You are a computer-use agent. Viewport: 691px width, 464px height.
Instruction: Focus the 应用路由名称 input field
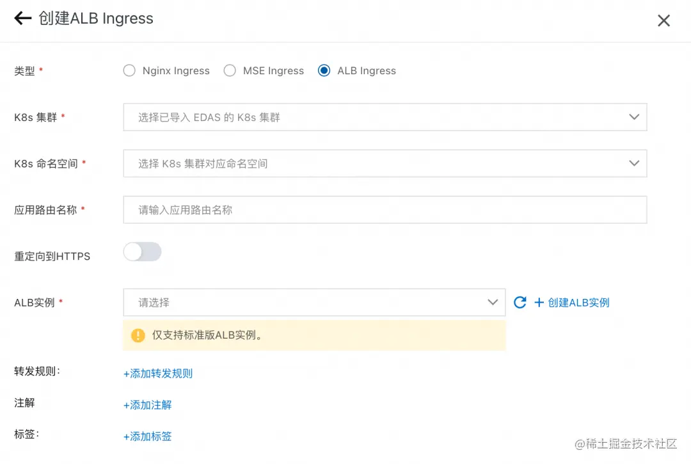[385, 210]
